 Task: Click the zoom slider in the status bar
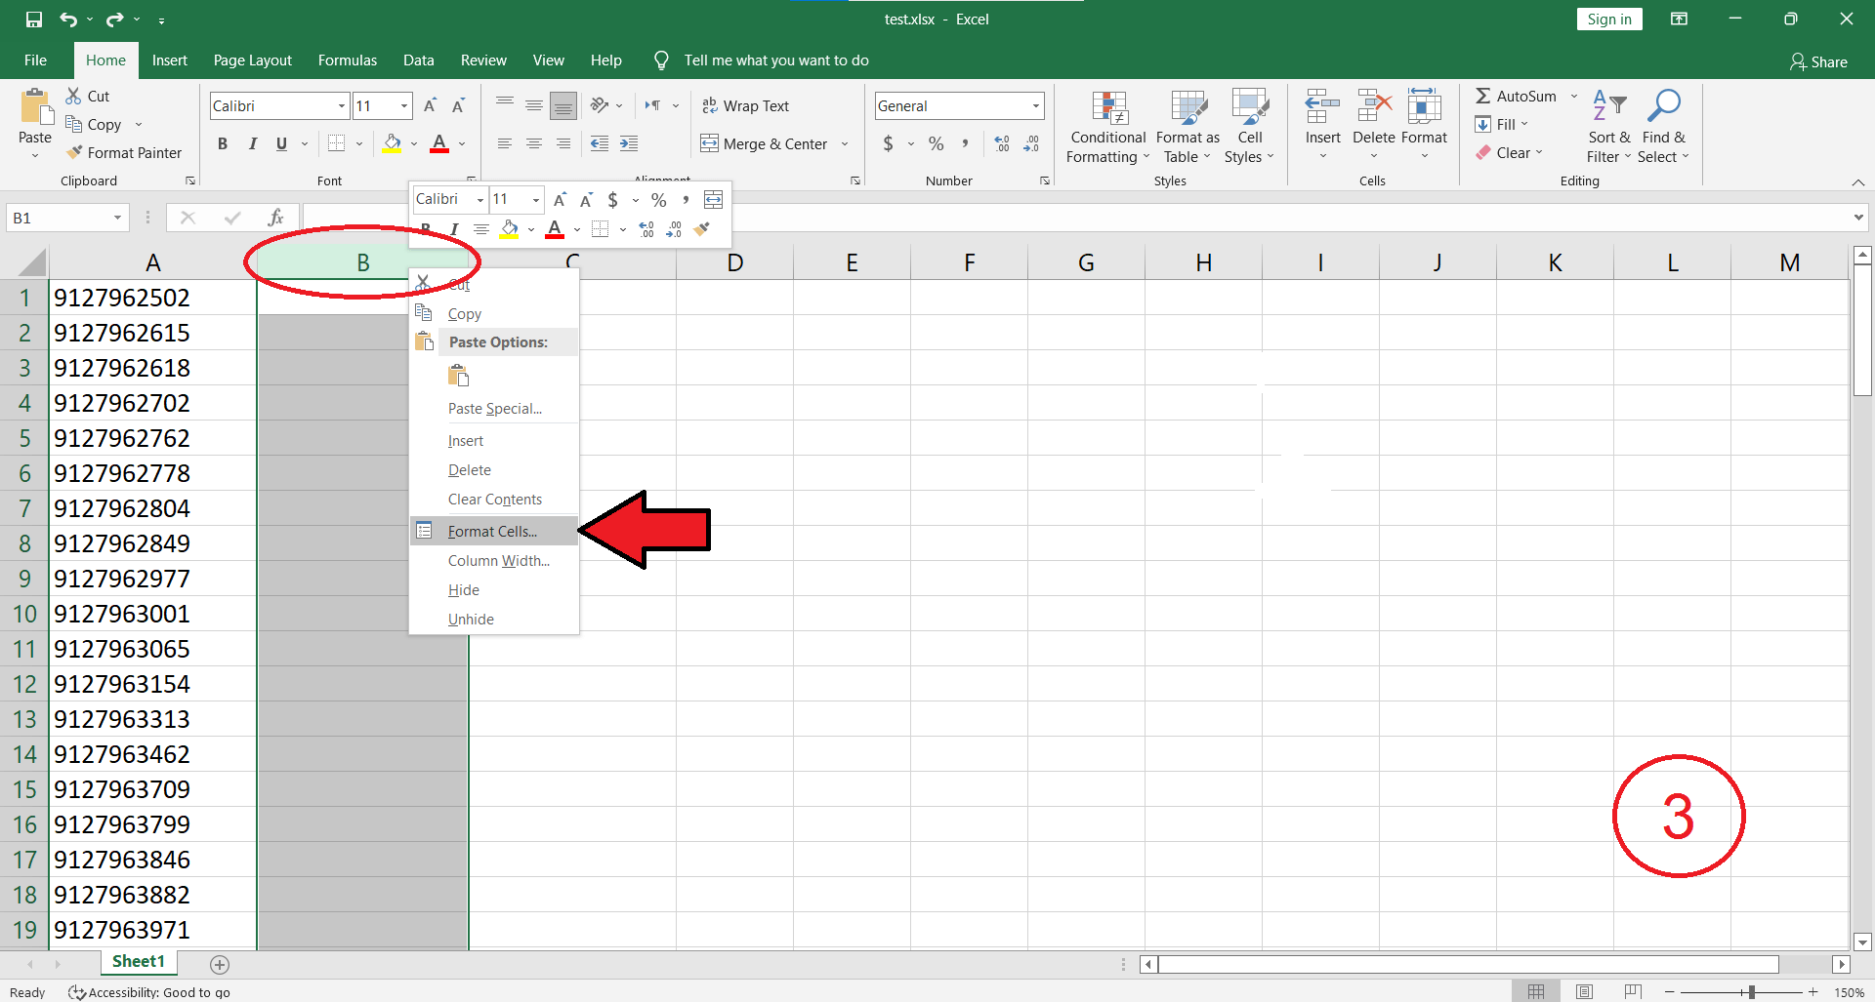(x=1751, y=992)
